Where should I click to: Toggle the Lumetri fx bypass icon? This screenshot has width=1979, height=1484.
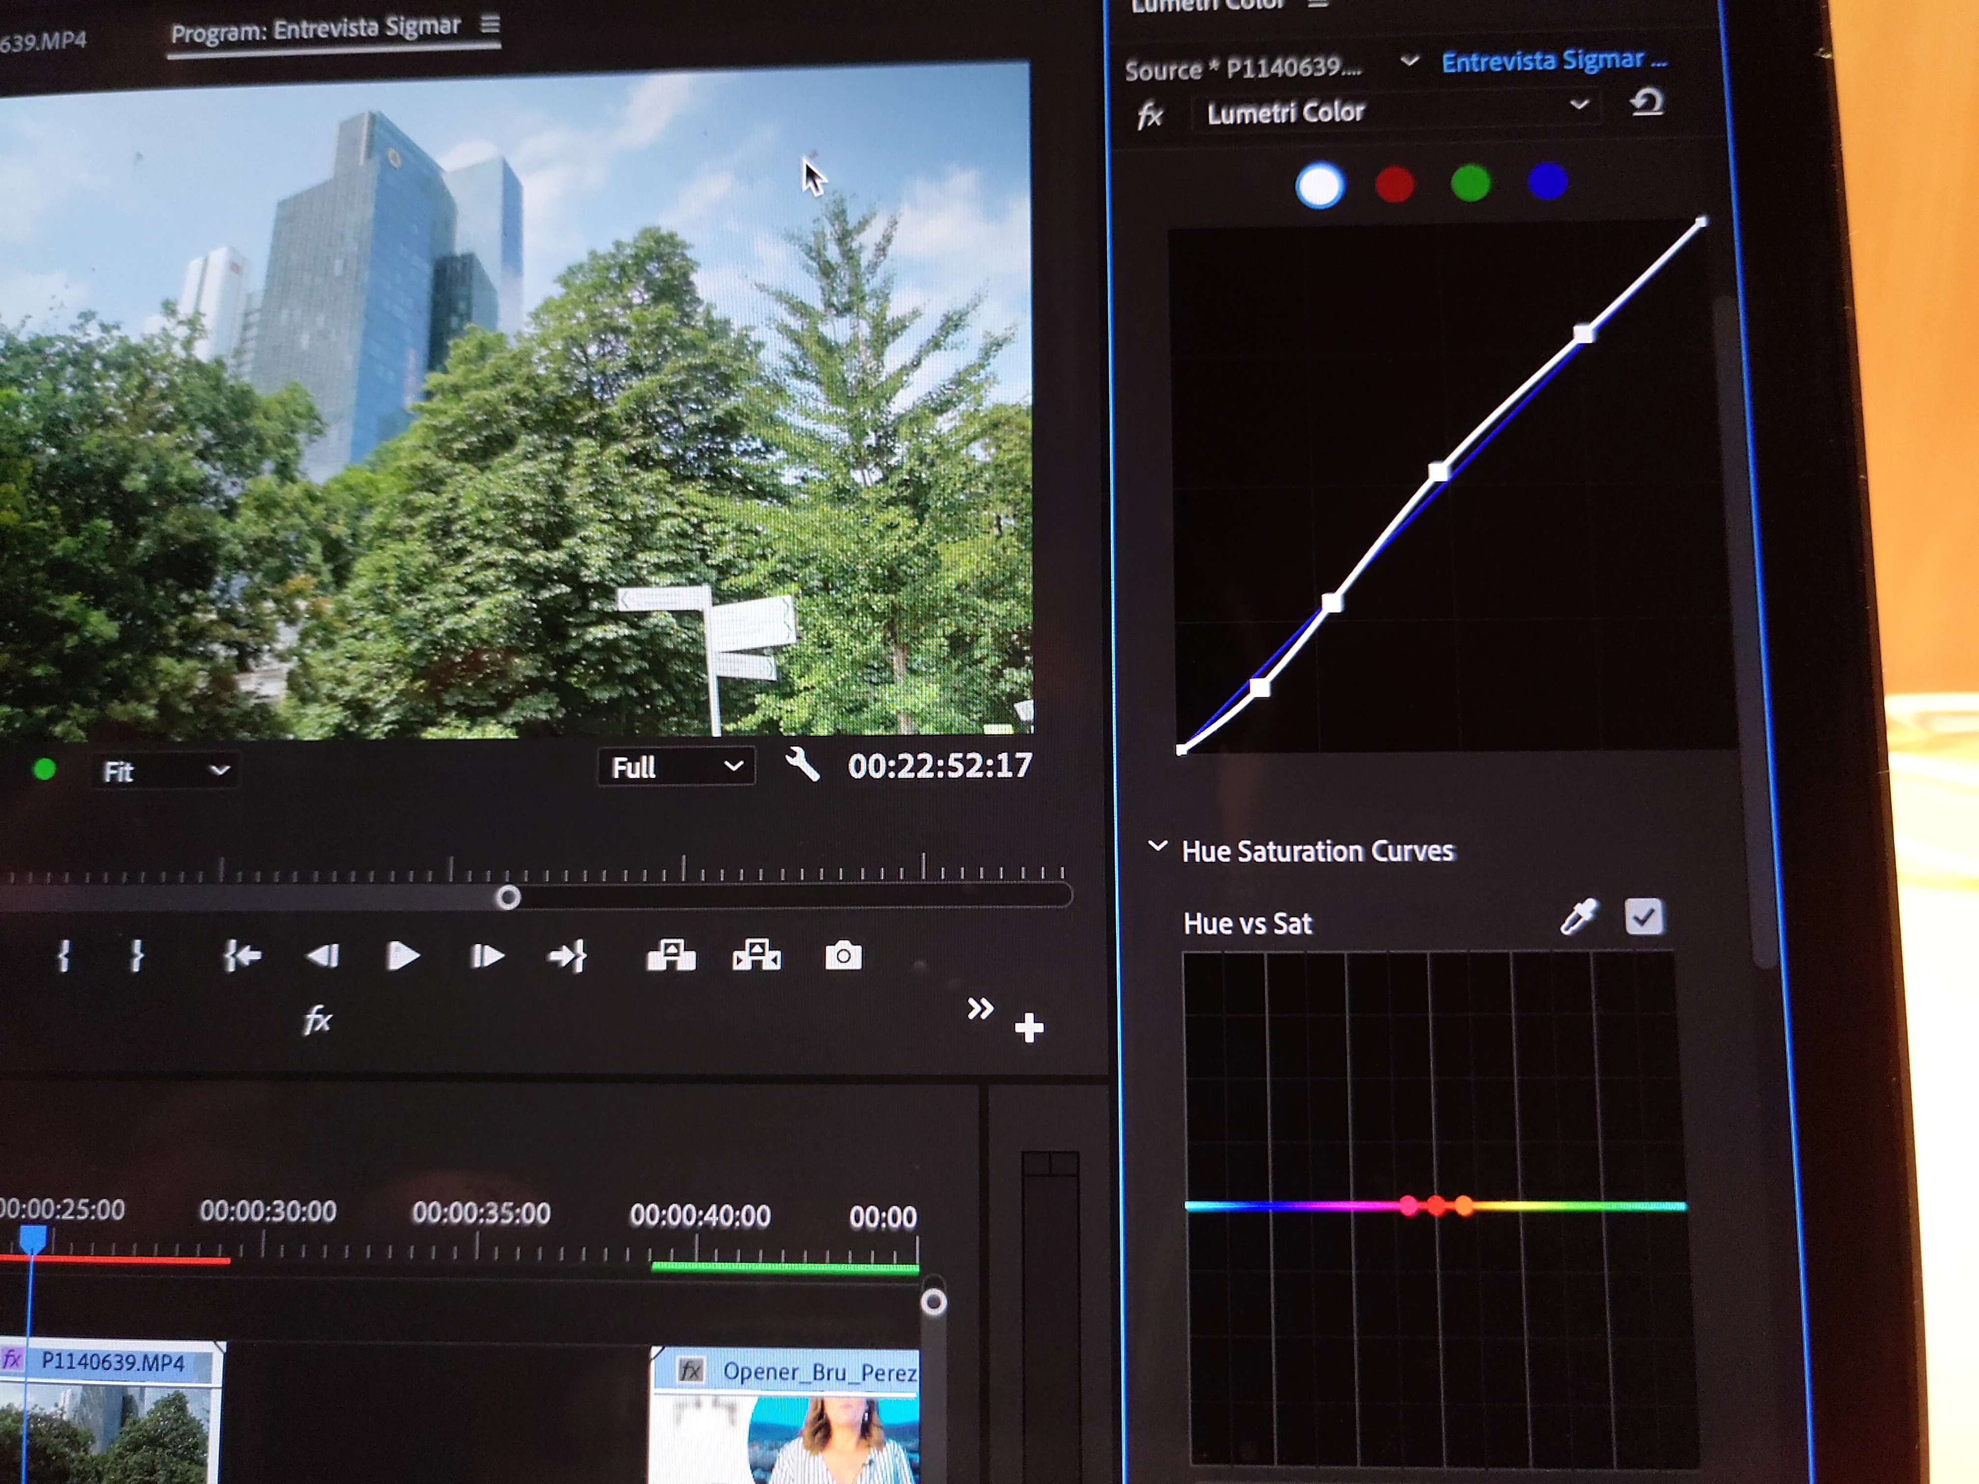(1150, 114)
